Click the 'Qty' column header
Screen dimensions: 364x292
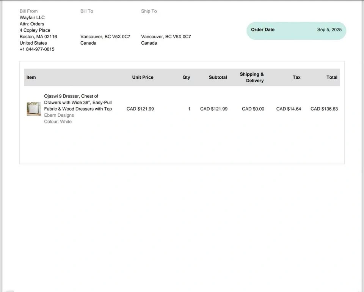coord(186,77)
